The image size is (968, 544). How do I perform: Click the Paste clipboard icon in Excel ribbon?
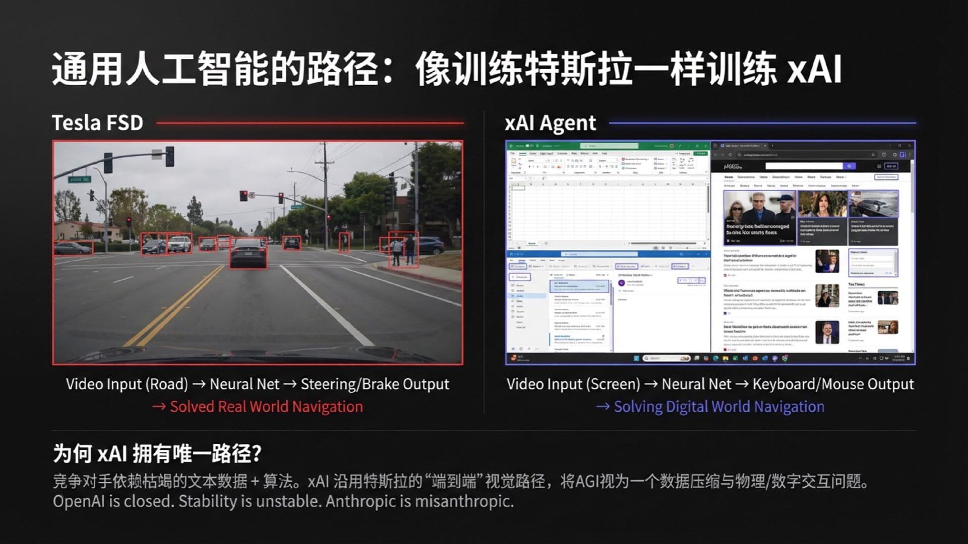click(x=514, y=161)
